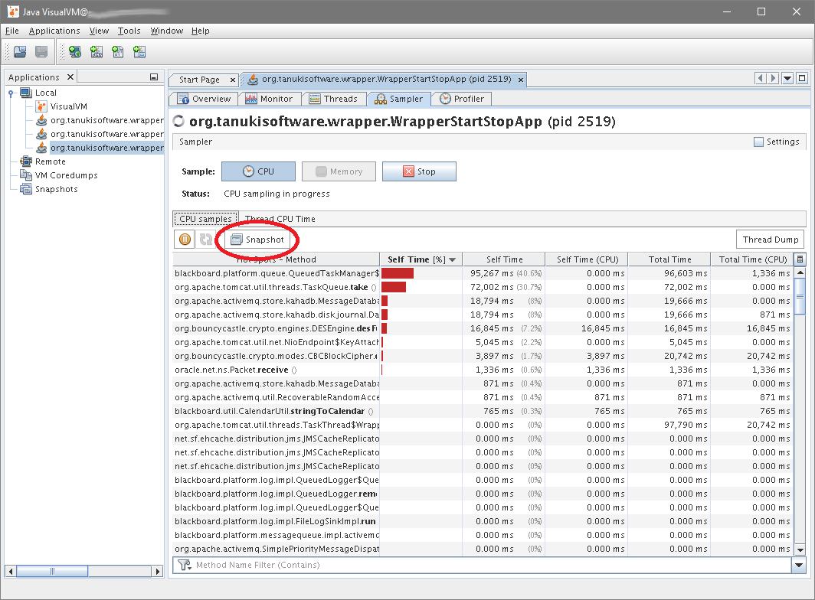Minimize the Applications panel
815x600 pixels.
[154, 77]
